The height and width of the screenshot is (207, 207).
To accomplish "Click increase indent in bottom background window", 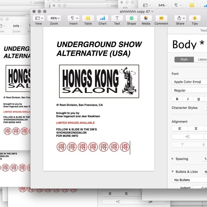I will pos(150,201).
